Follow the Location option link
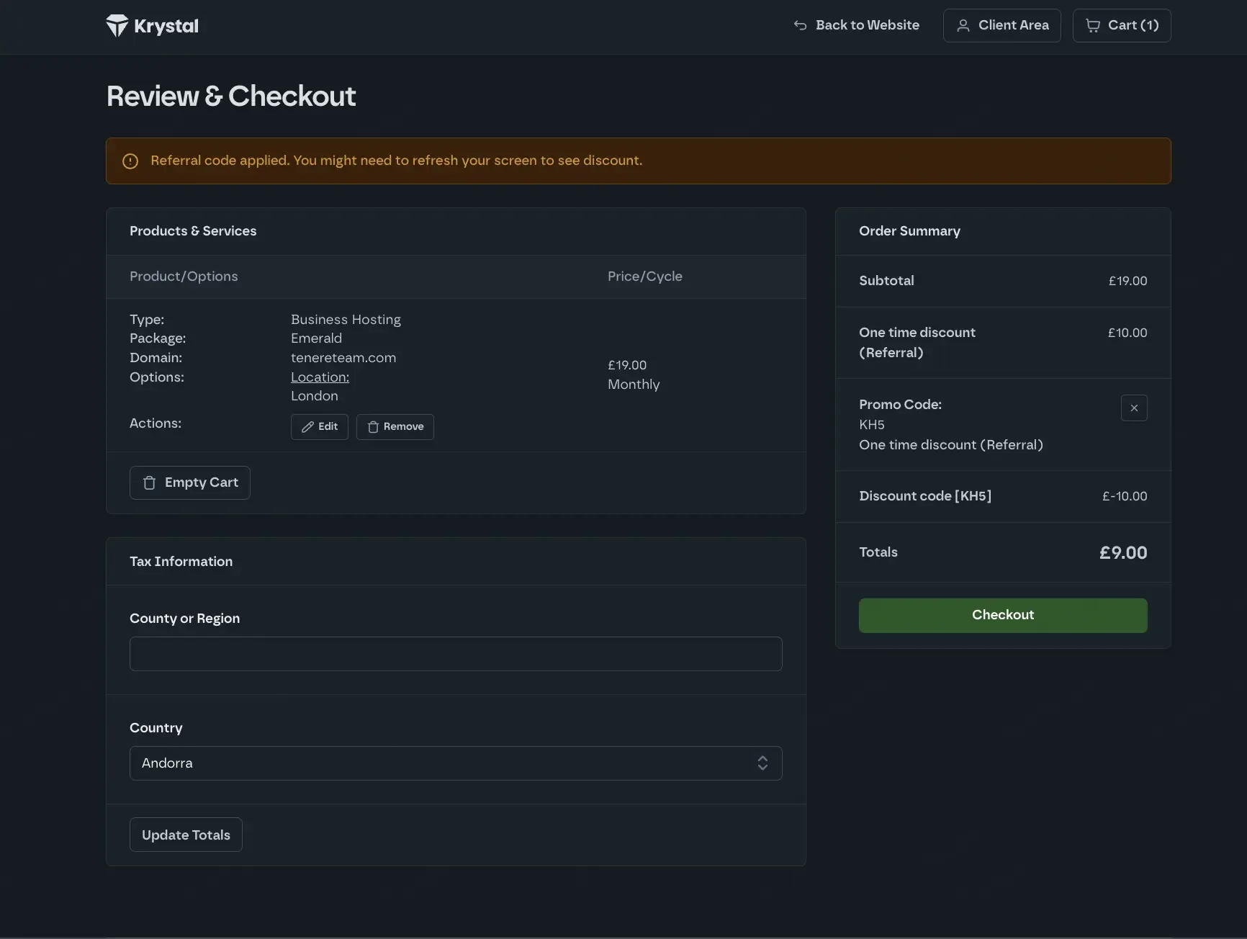The height and width of the screenshot is (939, 1247). (x=320, y=377)
